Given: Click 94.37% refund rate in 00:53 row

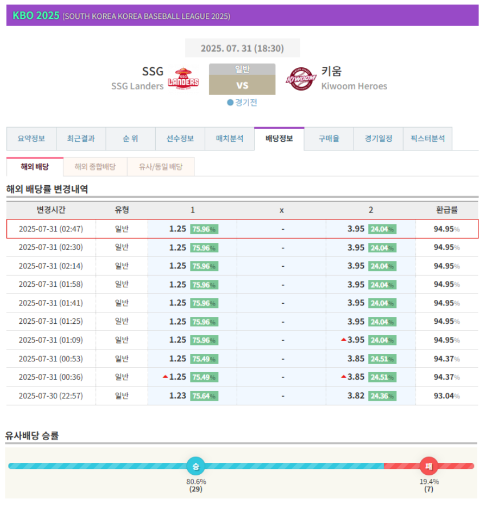Looking at the screenshot, I should (447, 359).
